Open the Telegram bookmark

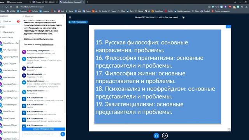coord(22,11)
